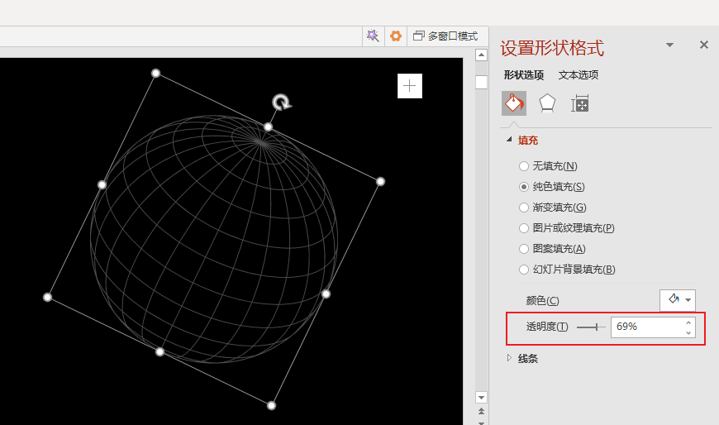Open Size & Properties icon
Screen dimensions: 719x425
click(x=580, y=103)
